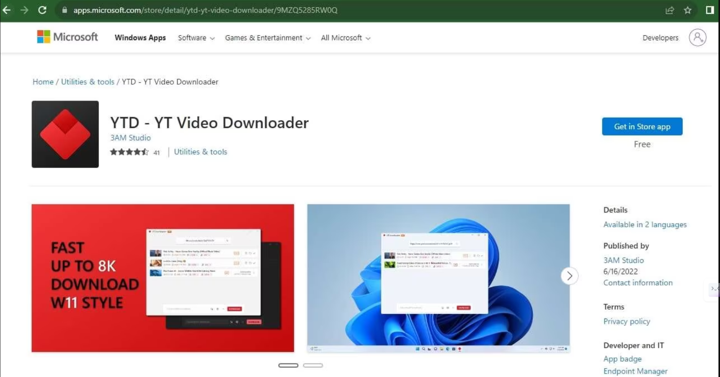720x377 pixels.
Task: Open the Developers menu link
Action: click(660, 38)
